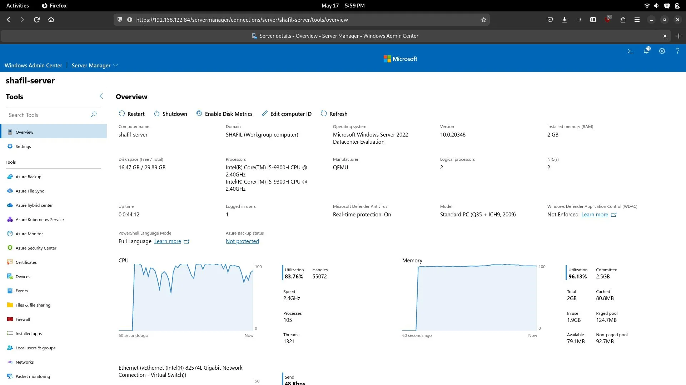
Task: Launch Packet monitoring tool
Action: 32,376
